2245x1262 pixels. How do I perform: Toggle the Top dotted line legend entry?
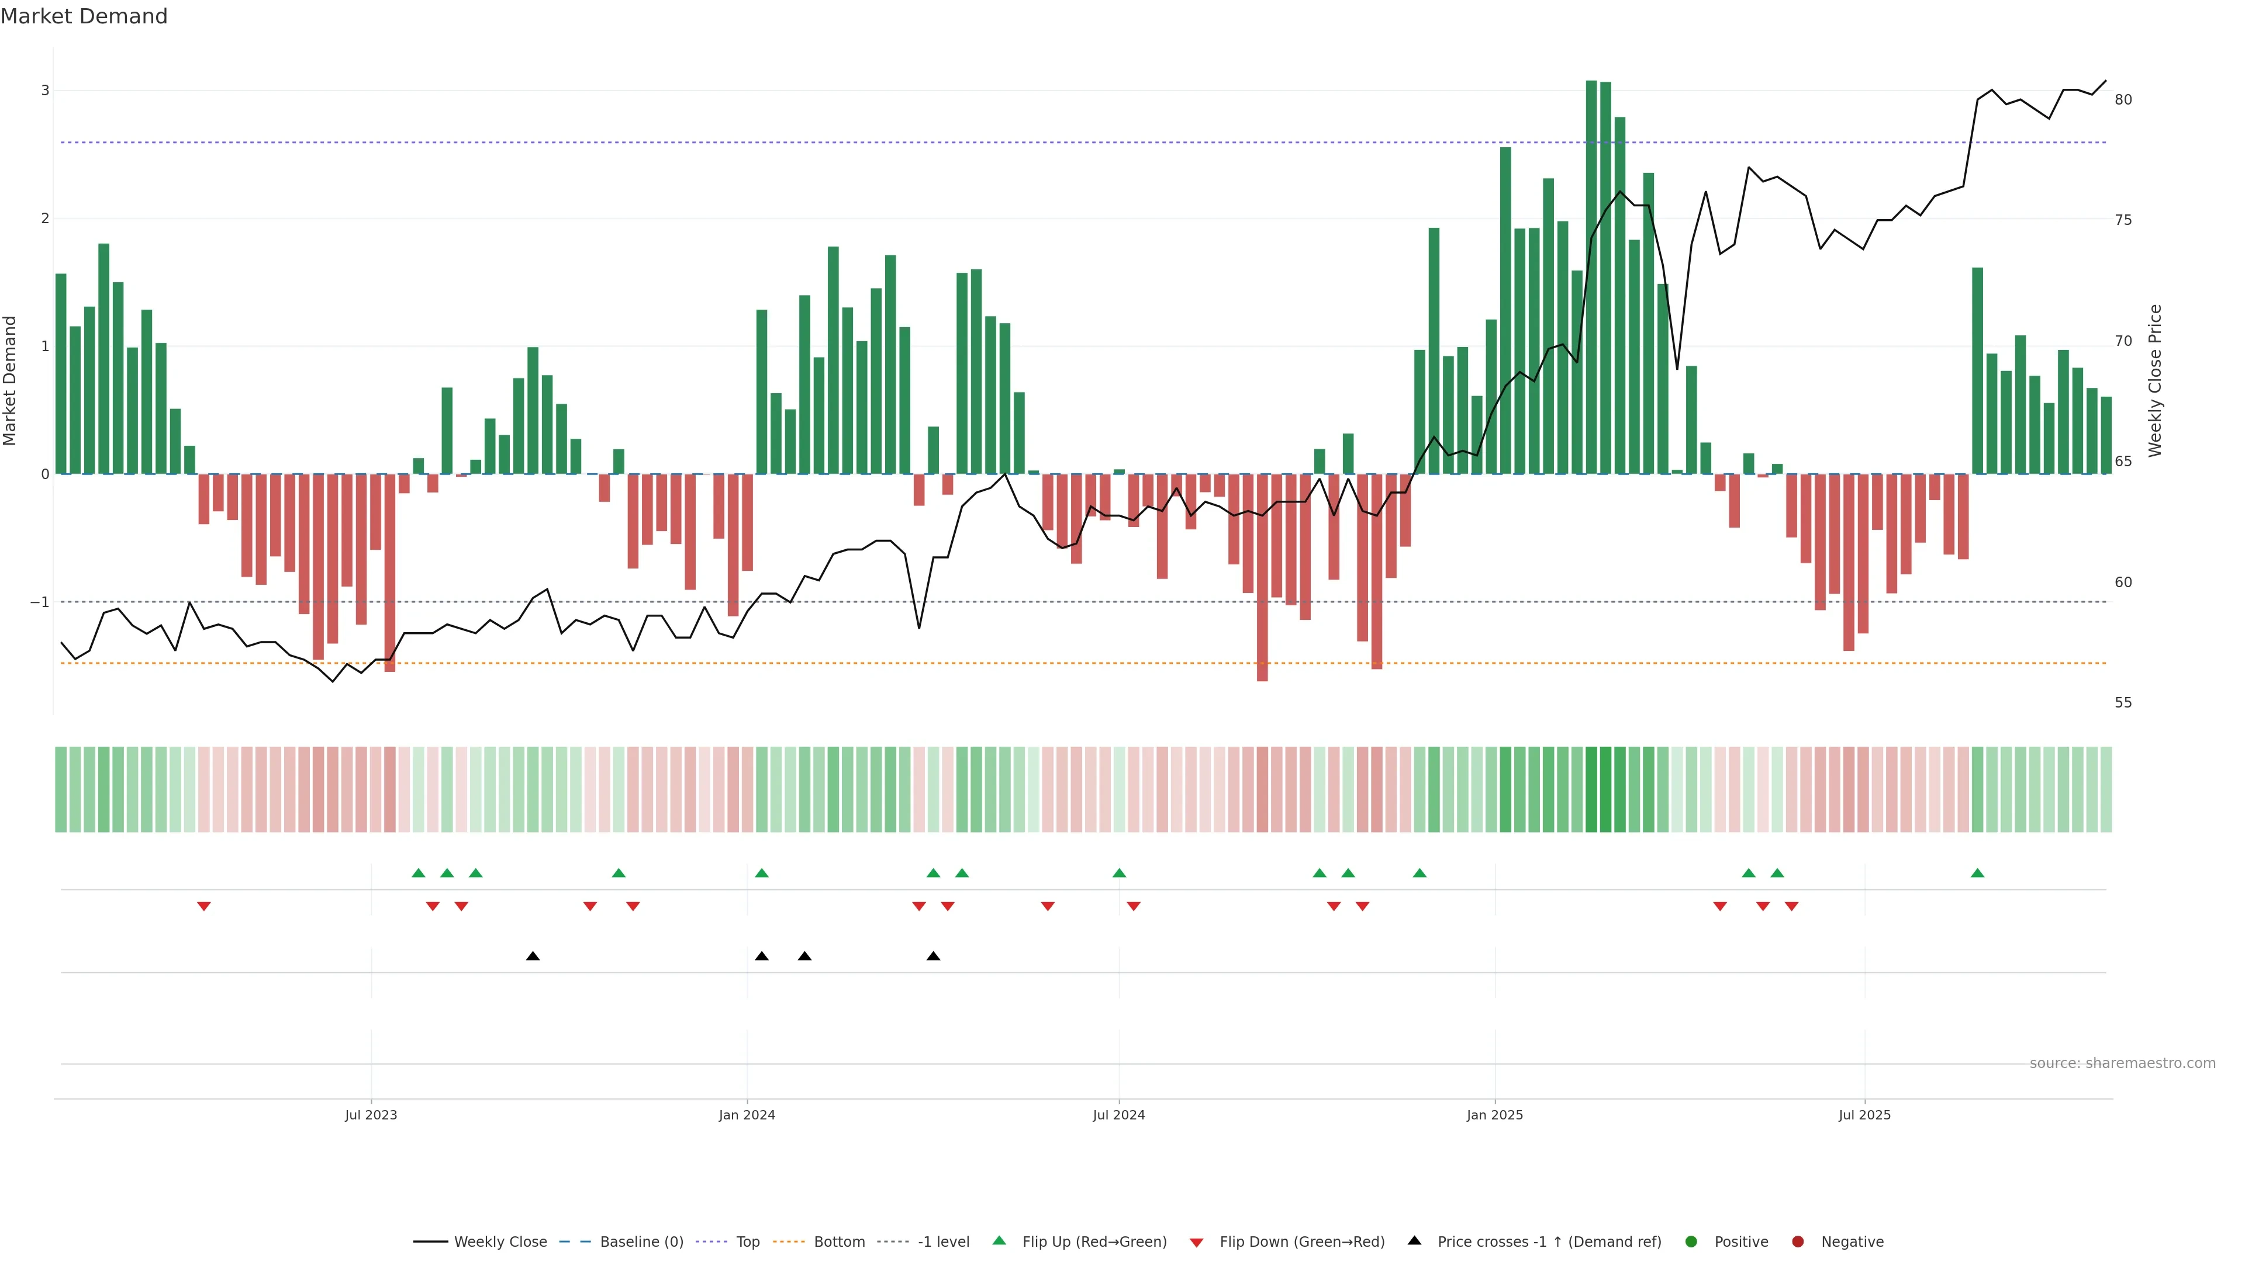point(747,1241)
